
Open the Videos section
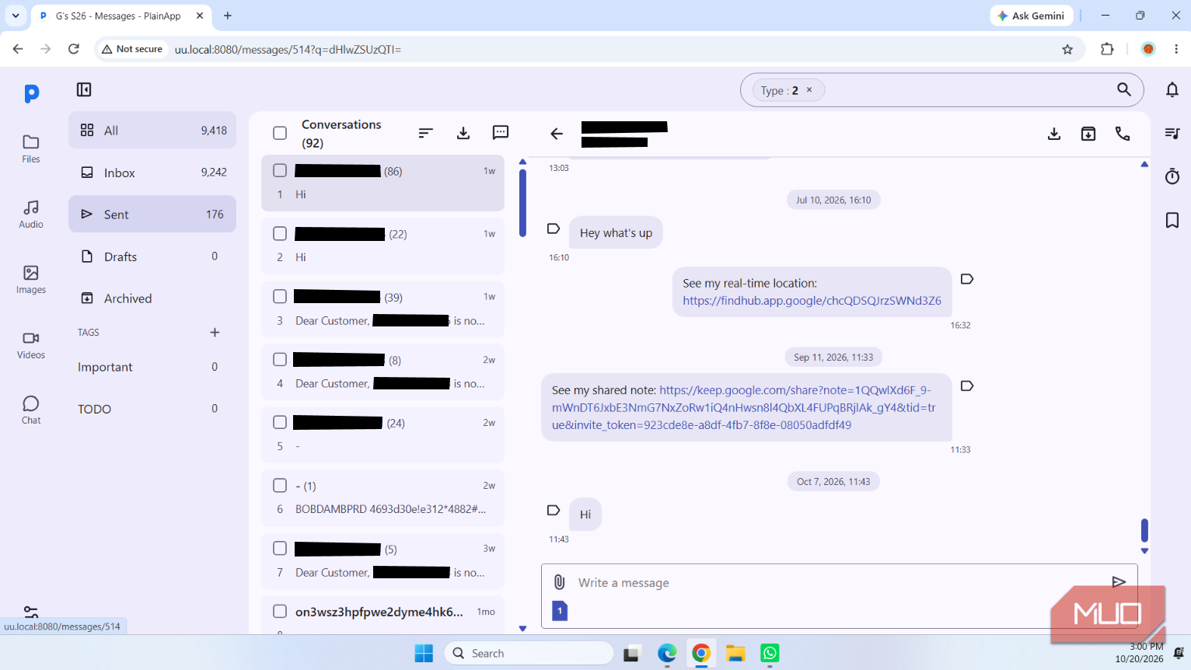point(31,344)
